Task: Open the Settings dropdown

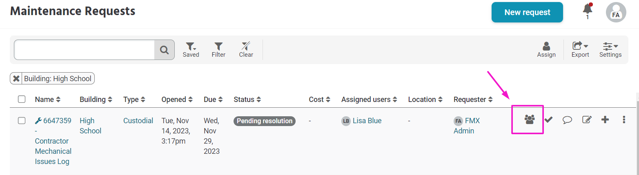Action: tap(610, 50)
